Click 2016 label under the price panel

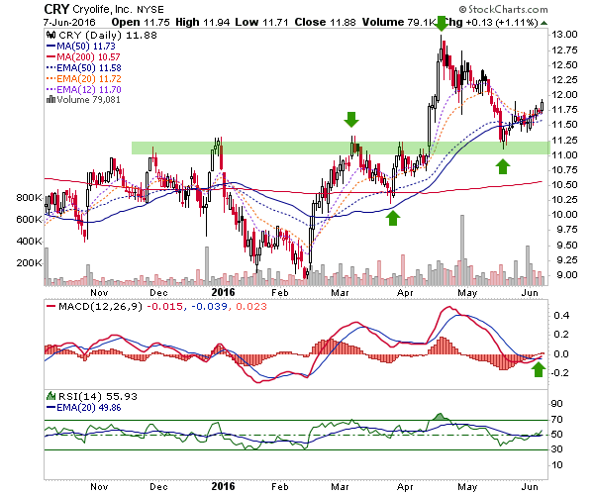pos(223,292)
